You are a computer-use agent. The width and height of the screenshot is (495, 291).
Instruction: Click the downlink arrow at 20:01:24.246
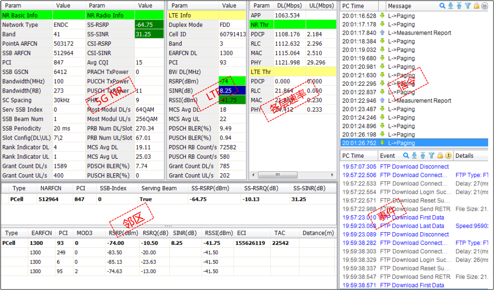pyautogui.click(x=383, y=118)
